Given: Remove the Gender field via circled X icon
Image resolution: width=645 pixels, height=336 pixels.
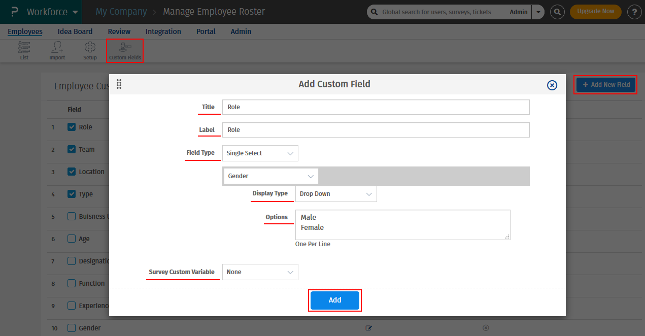Looking at the screenshot, I should 486,328.
